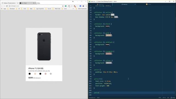Place cursor on '.allColors li.gold {' line
The image size is (176, 99).
click(102, 33)
